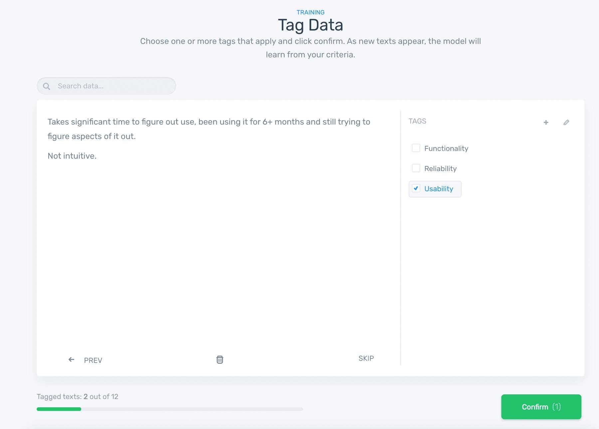
Task: Click the "Not intuitive." text line
Action: point(72,156)
